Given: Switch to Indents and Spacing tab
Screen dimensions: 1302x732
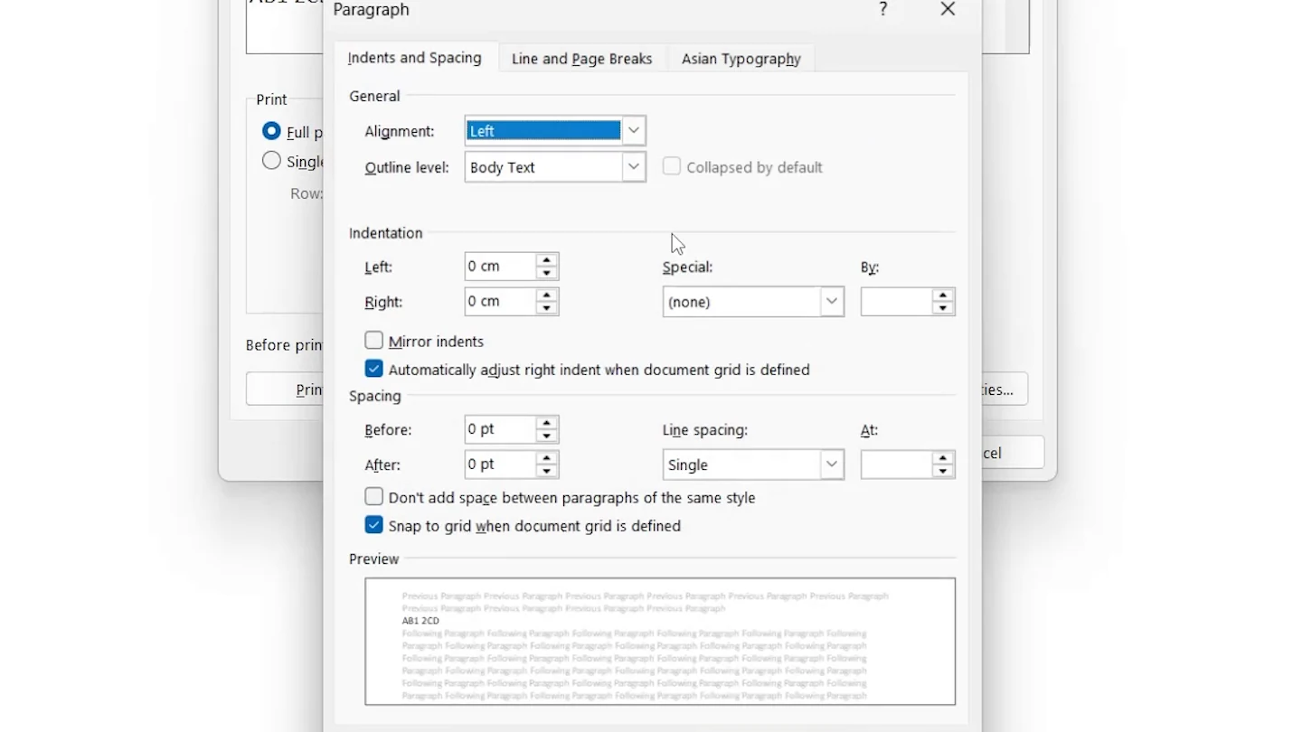Looking at the screenshot, I should click(x=415, y=58).
